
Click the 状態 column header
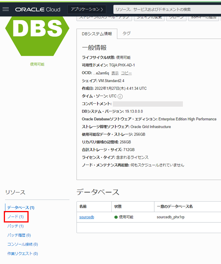coord(133,206)
